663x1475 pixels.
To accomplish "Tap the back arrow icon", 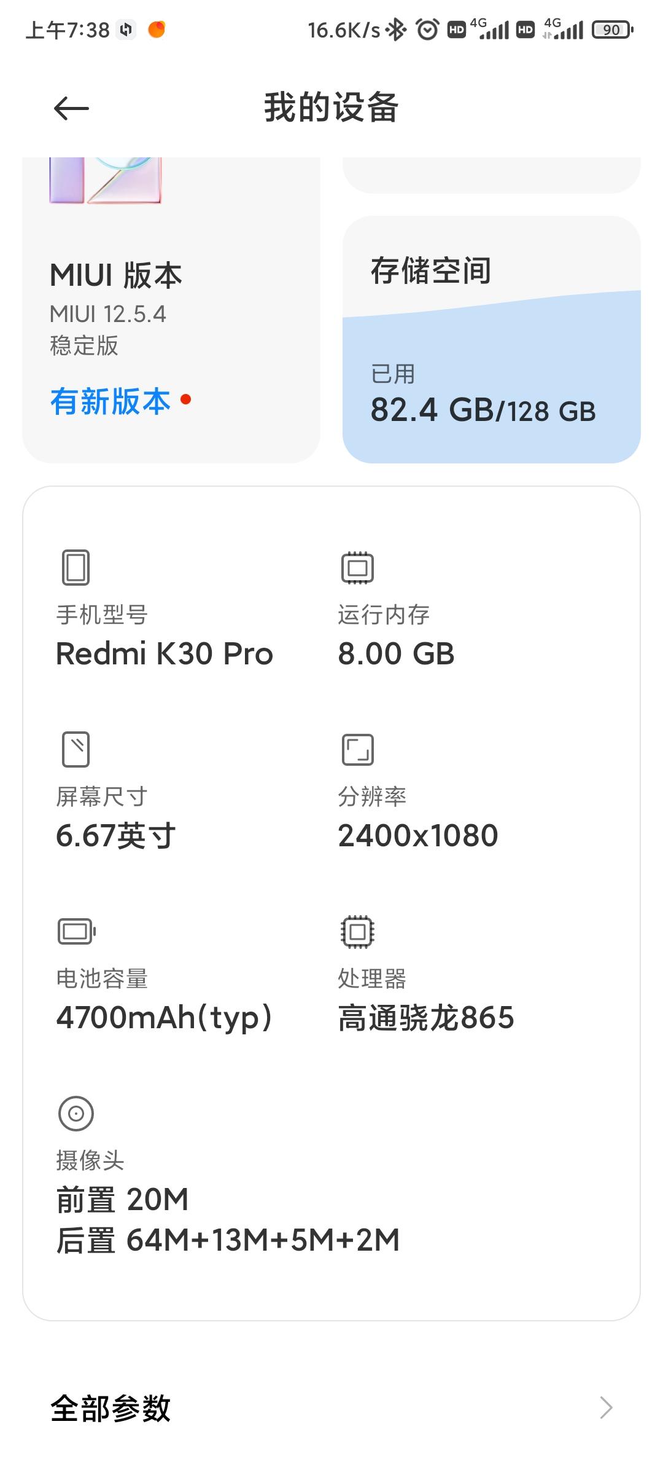I will (71, 109).
